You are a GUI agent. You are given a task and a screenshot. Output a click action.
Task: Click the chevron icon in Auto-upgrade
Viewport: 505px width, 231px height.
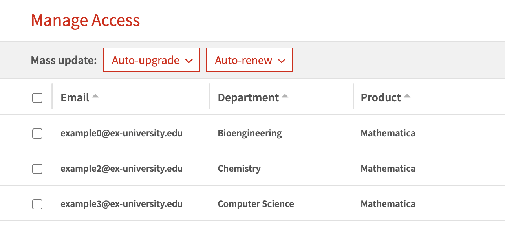[189, 60]
